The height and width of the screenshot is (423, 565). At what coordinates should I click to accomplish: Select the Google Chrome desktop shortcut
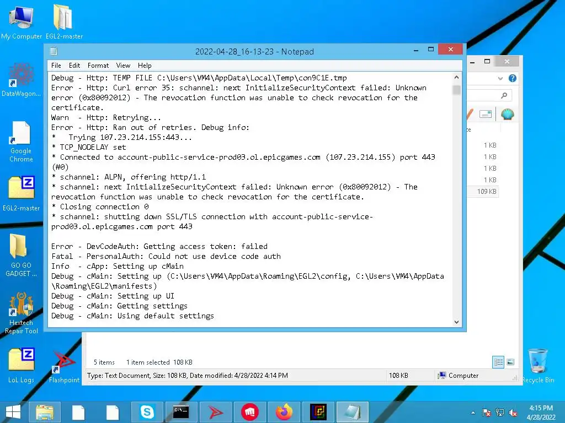(21, 142)
